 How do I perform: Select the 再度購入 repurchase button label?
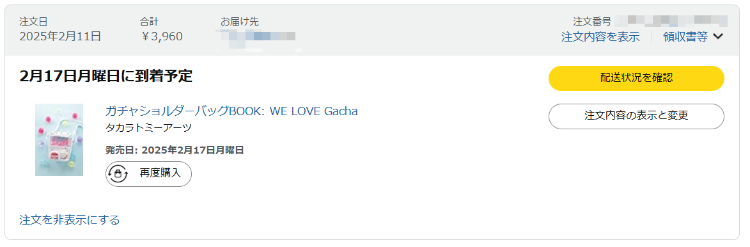(x=160, y=173)
